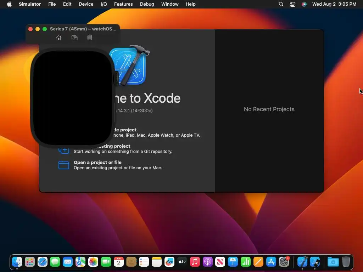Image resolution: width=363 pixels, height=272 pixels.
Task: Open Numbers from the Dock
Action: [245, 262]
